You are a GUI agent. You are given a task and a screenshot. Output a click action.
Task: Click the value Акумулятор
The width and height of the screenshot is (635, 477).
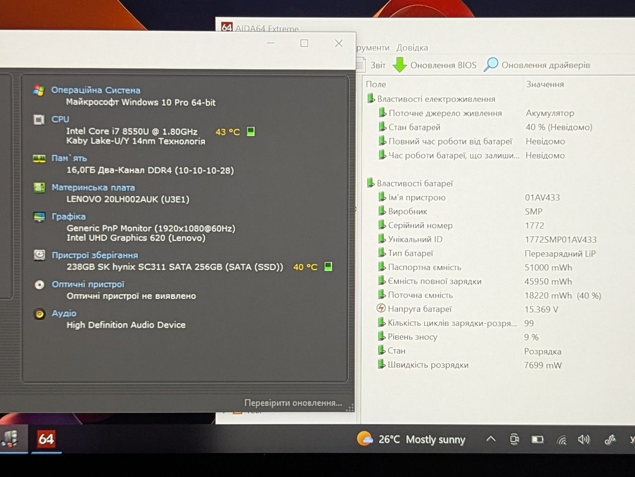(550, 113)
